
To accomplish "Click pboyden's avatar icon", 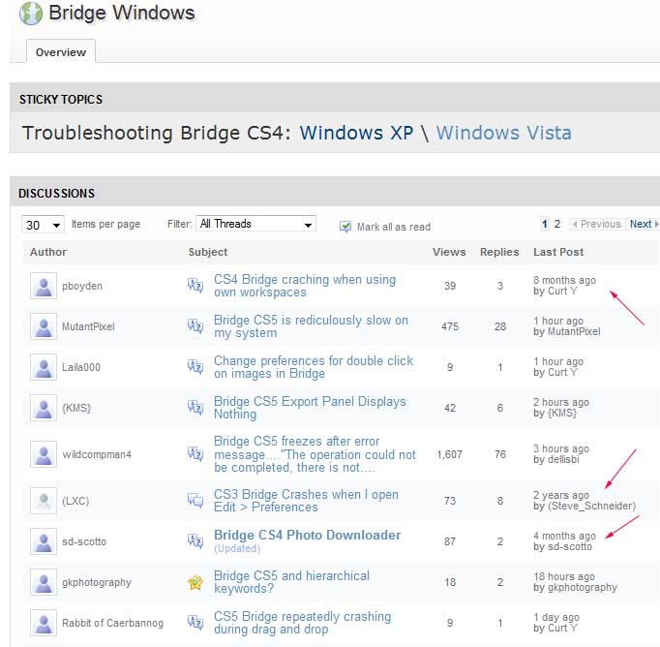I will (44, 286).
